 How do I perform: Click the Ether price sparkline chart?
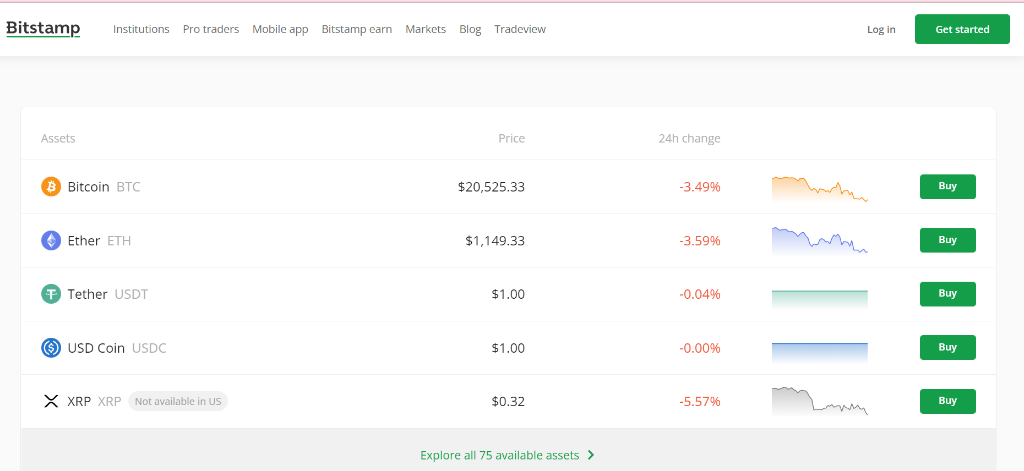(x=820, y=241)
